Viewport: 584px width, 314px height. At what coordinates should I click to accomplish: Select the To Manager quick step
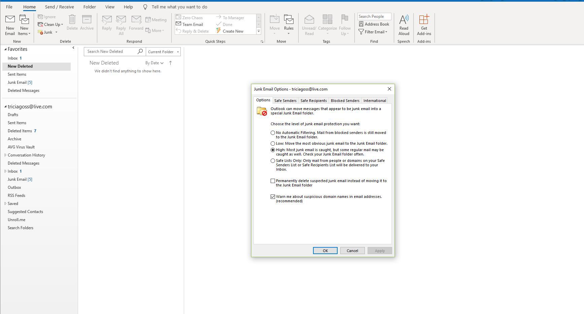(x=230, y=18)
